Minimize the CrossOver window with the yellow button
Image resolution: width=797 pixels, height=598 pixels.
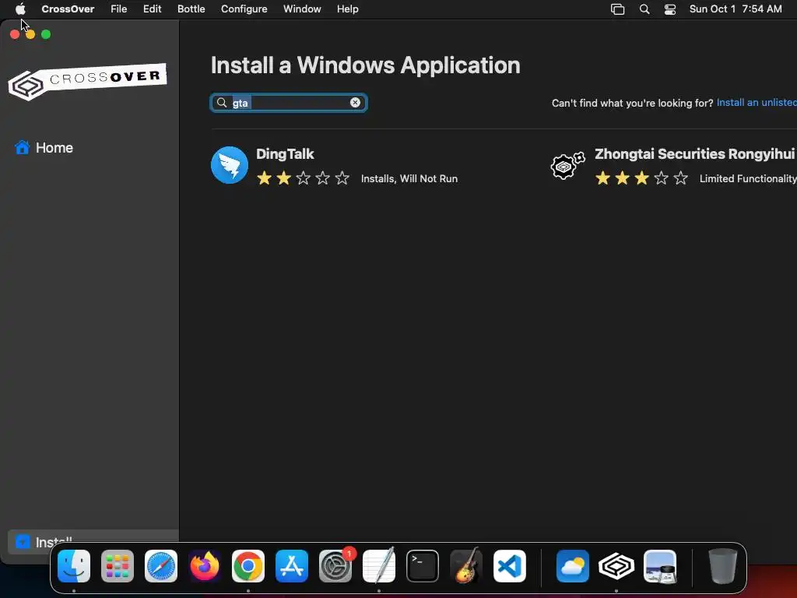point(30,34)
